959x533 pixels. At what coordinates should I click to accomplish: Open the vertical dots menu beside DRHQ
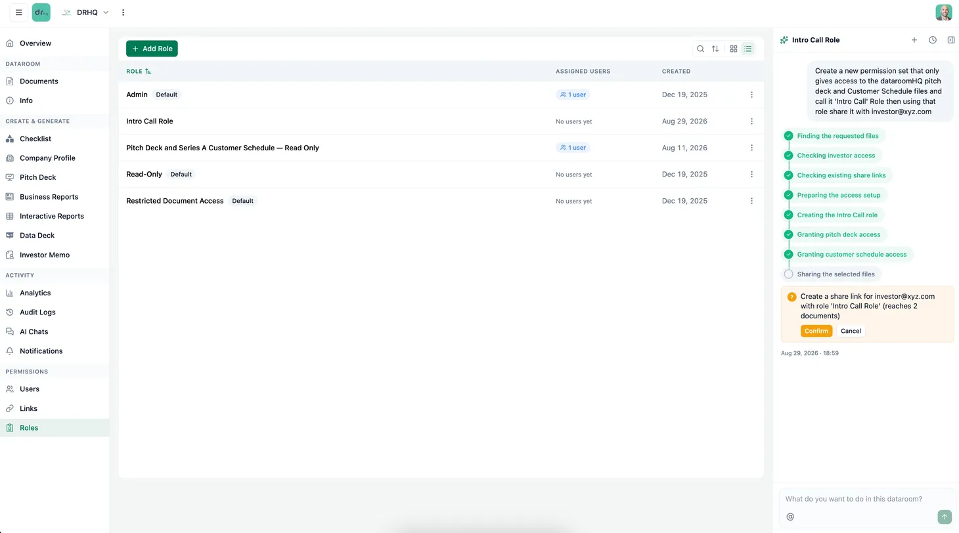point(123,12)
